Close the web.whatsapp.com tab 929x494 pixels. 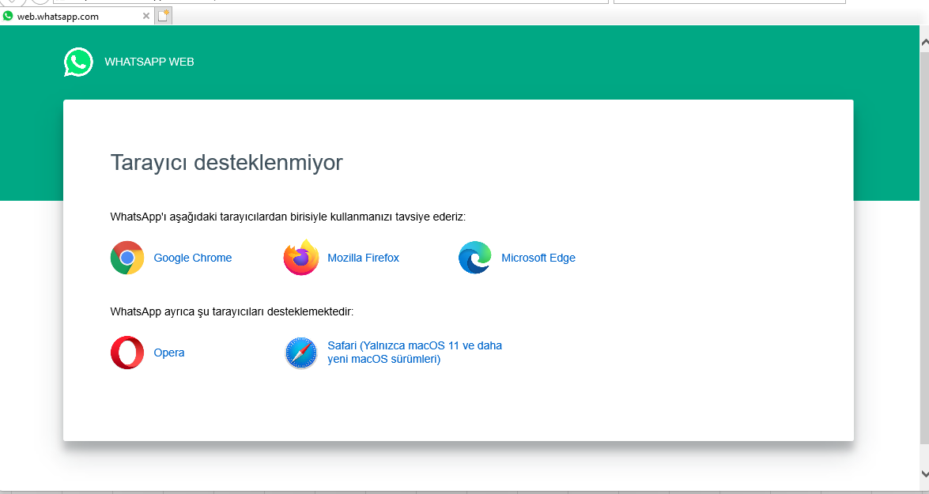pyautogui.click(x=145, y=16)
